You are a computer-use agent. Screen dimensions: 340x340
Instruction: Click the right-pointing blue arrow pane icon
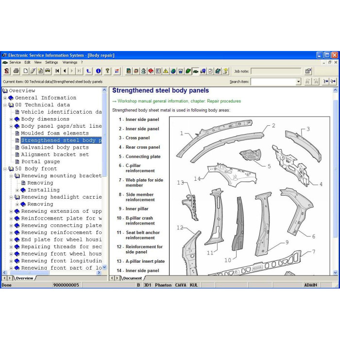(x=333, y=81)
